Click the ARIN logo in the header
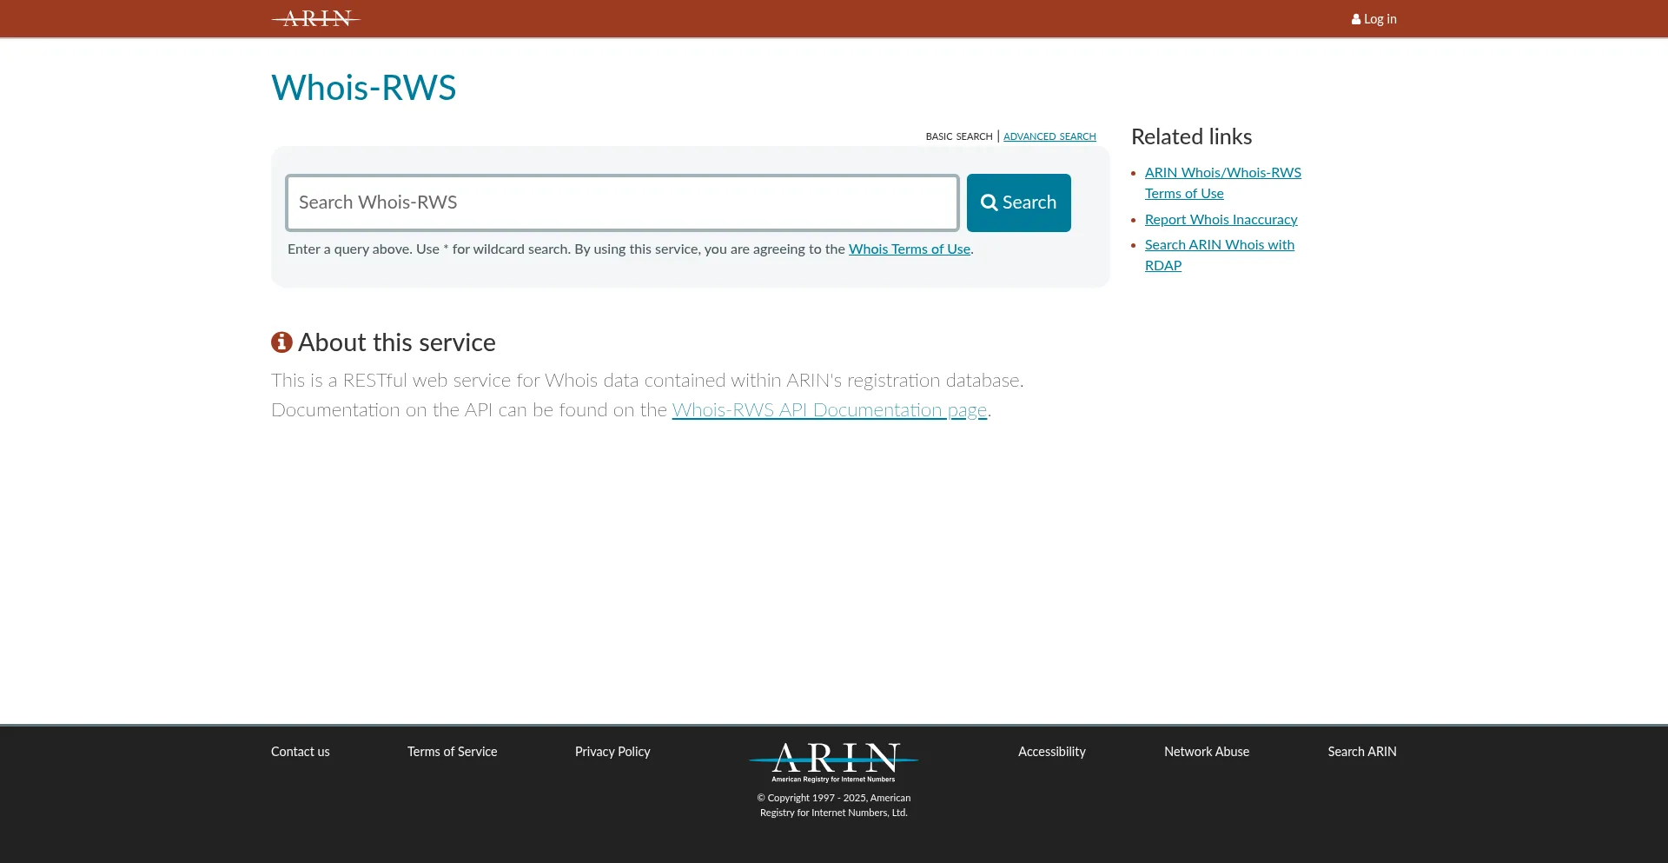1668x863 pixels. click(x=315, y=18)
